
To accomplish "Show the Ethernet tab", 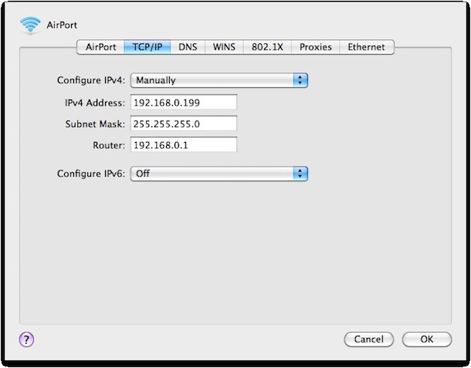I will click(367, 47).
